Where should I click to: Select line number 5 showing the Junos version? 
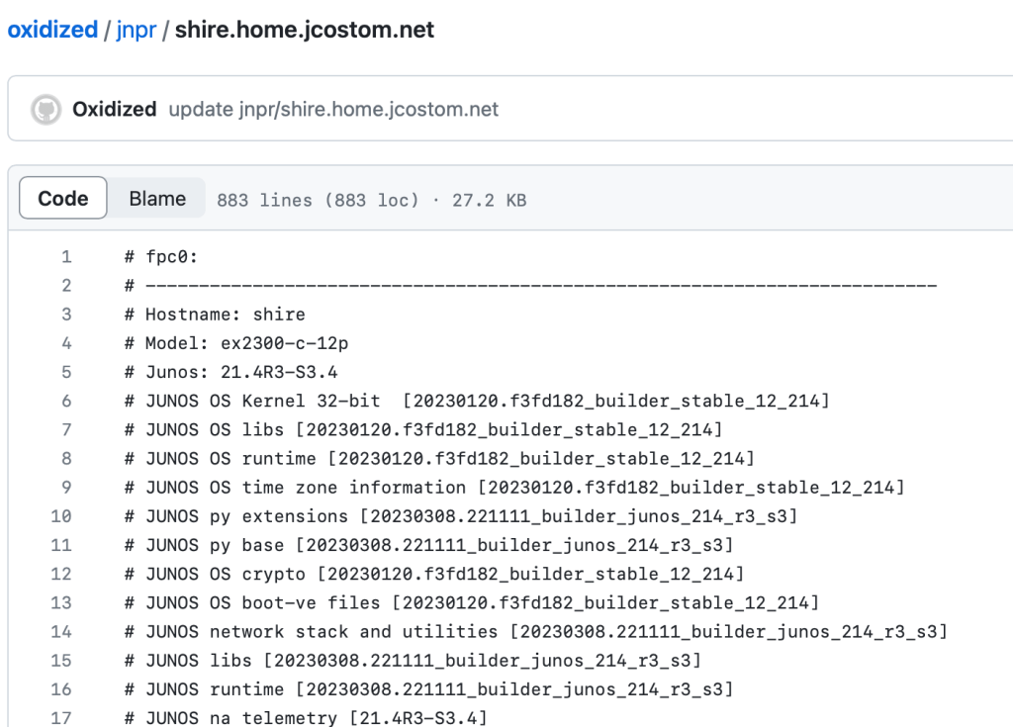coord(64,372)
